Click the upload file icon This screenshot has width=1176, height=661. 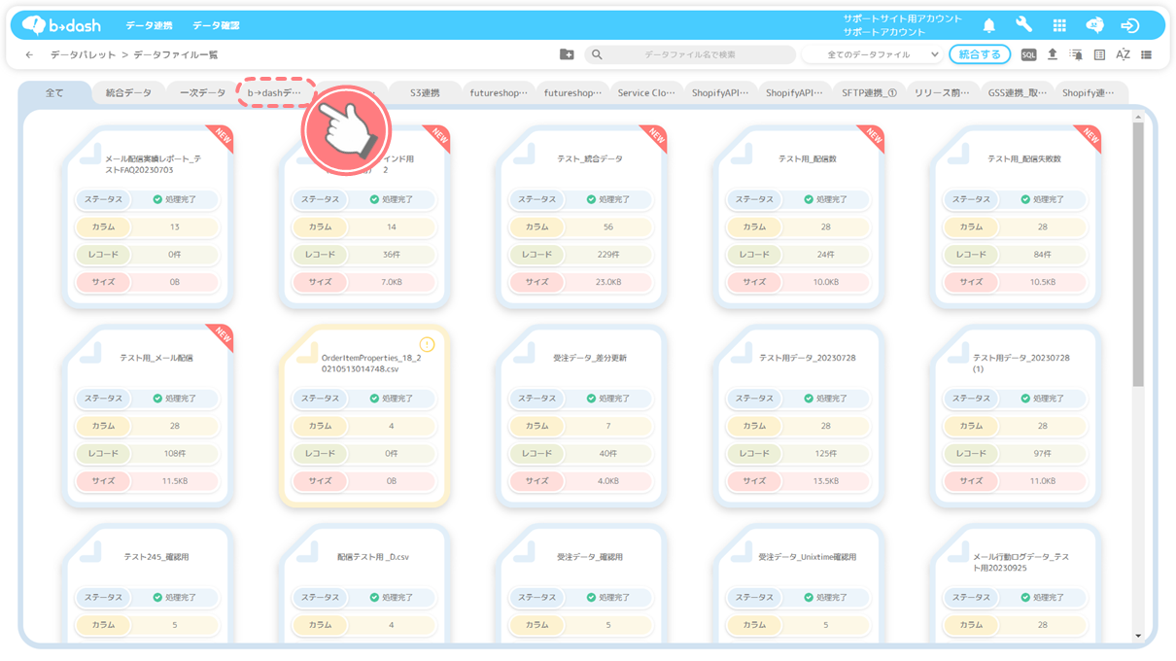tap(1052, 54)
